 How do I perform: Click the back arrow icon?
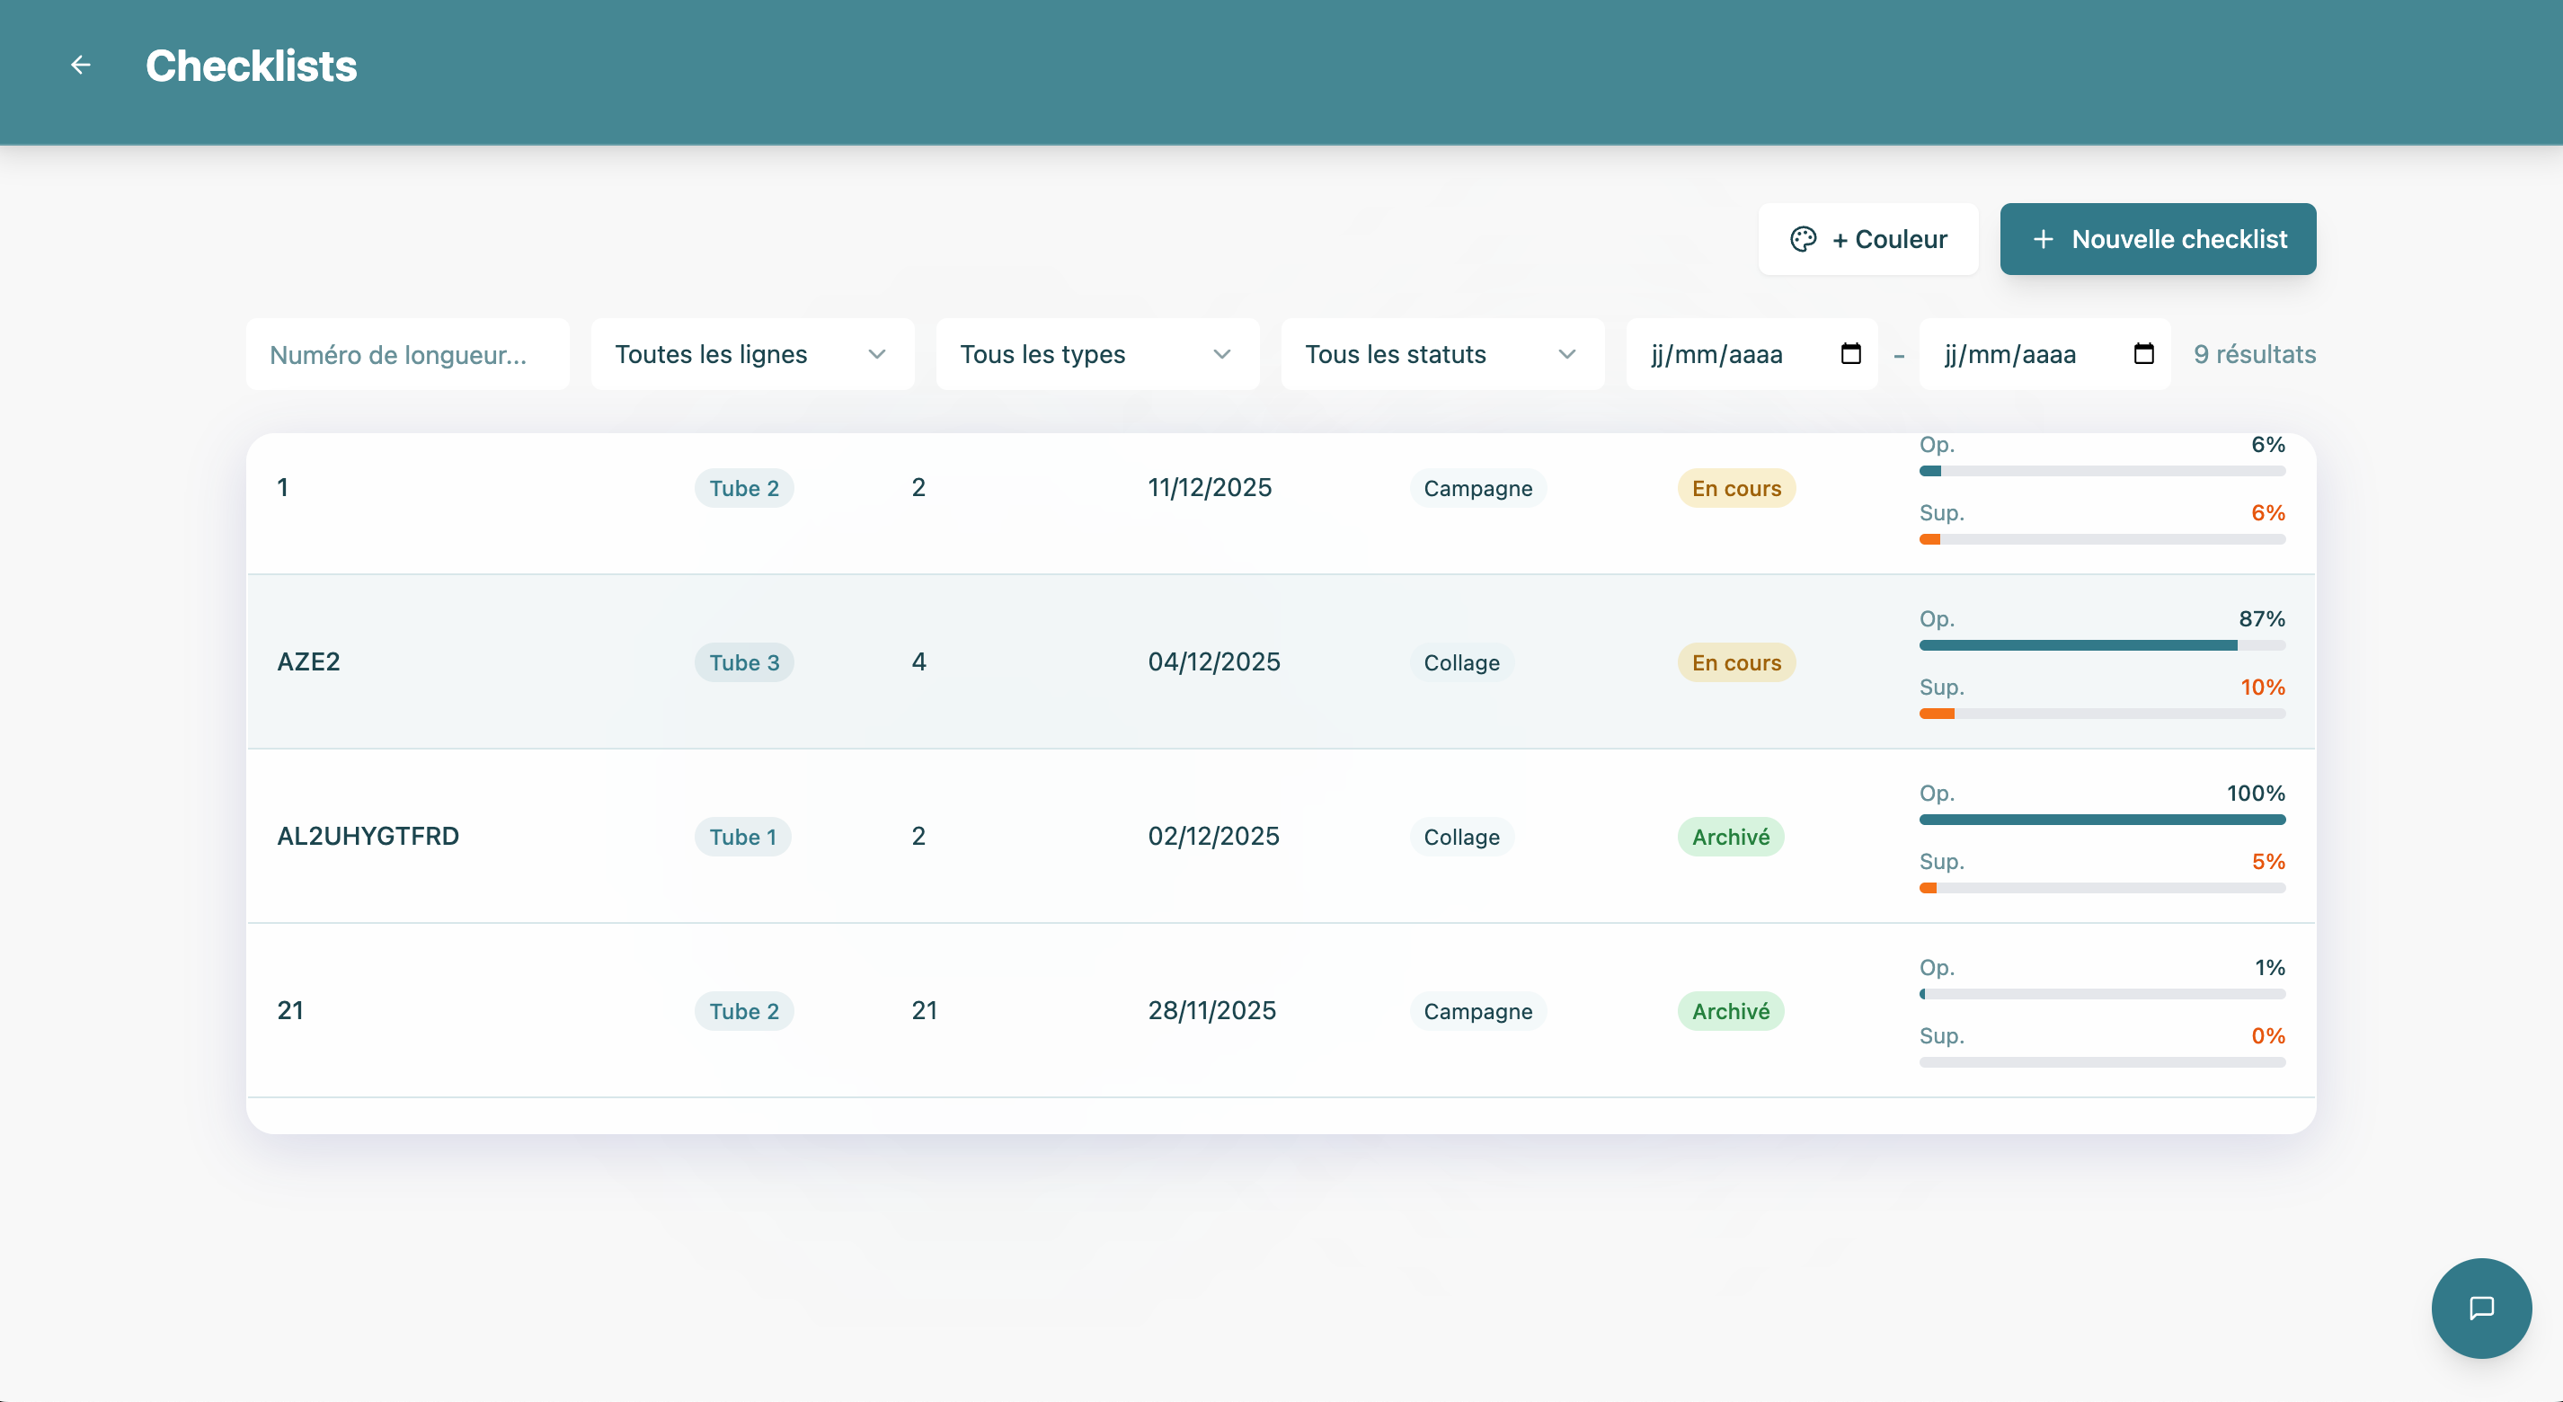click(x=81, y=66)
